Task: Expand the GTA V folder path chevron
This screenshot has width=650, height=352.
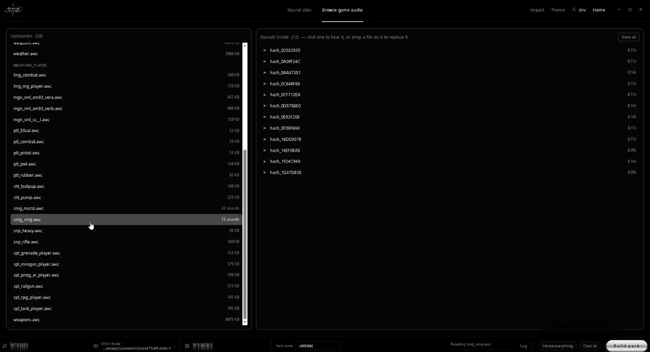Action: point(175,346)
